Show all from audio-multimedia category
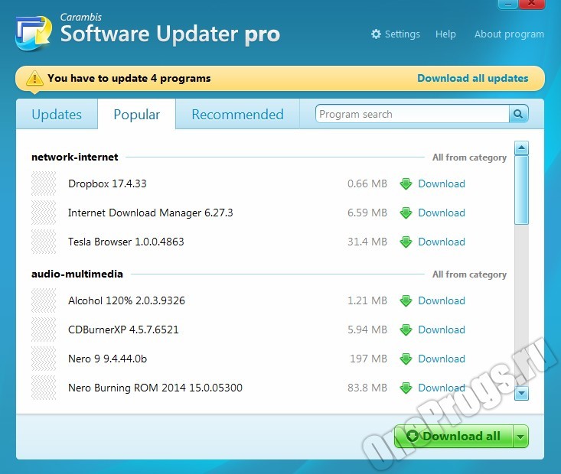Viewport: 561px width, 474px height. point(469,274)
